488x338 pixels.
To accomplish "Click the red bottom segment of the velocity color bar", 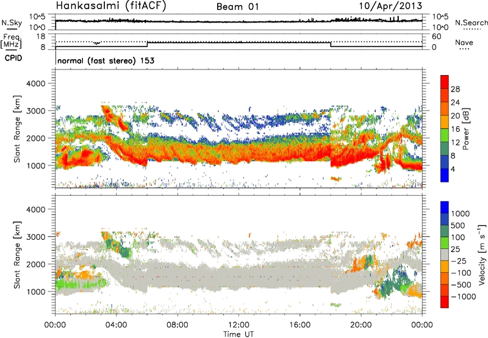I will click(445, 302).
